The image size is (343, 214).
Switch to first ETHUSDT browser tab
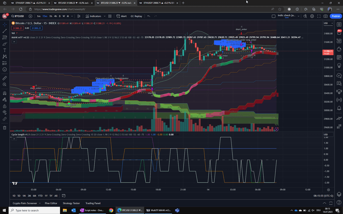point(31,3)
